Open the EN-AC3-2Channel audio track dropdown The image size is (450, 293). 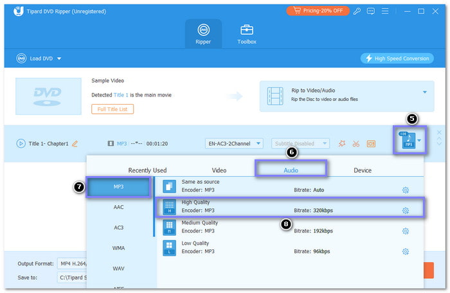(x=234, y=143)
